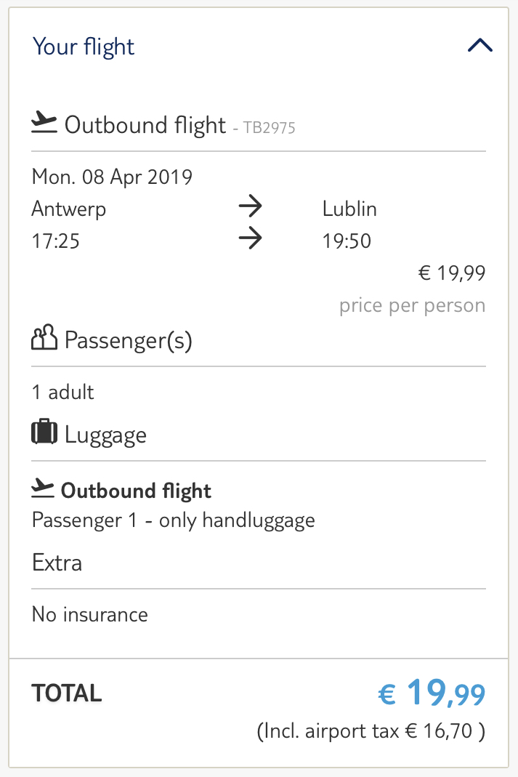Click the No insurance entry

89,614
